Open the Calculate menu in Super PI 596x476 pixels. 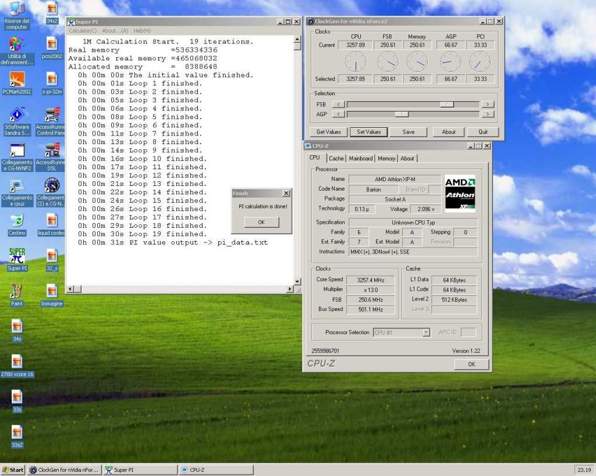click(83, 31)
